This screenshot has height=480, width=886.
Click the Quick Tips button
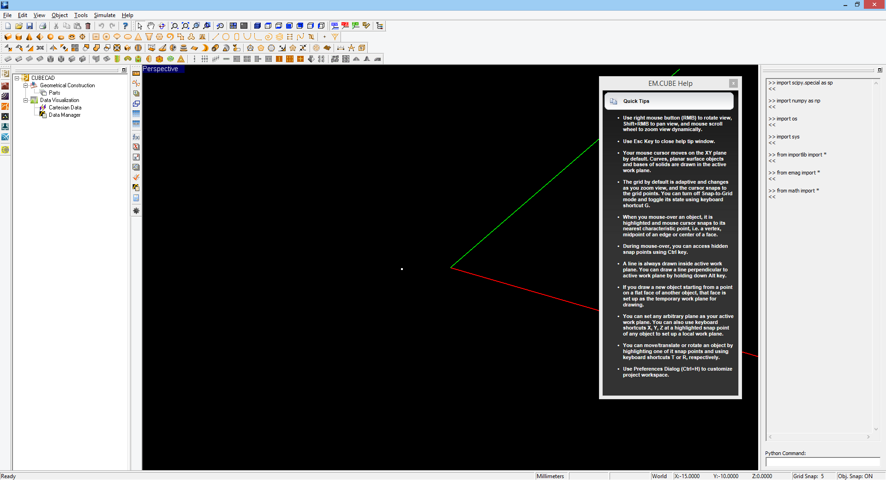669,101
